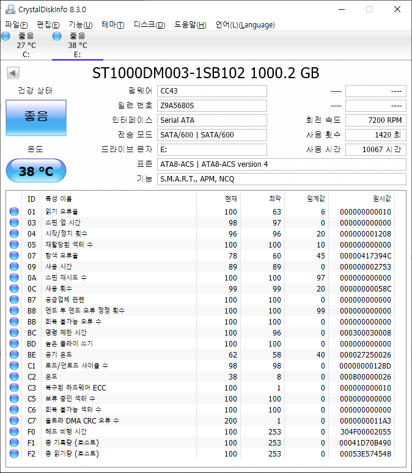Click the 펌웨어 field showing CC43
The height and width of the screenshot is (473, 412).
tap(212, 91)
